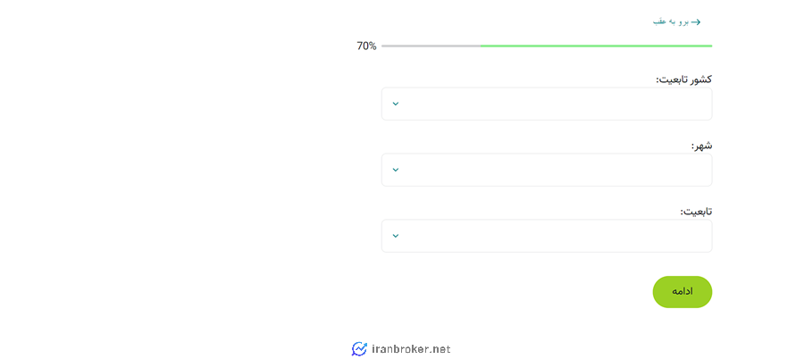Click the شهر: field label
The height and width of the screenshot is (359, 804).
tap(702, 146)
